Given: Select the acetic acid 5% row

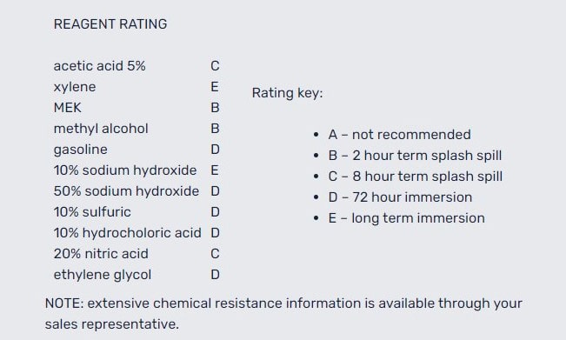Looking at the screenshot, I should pos(137,66).
